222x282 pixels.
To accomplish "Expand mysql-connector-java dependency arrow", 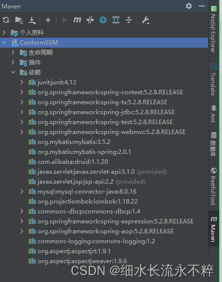I will [22, 191].
